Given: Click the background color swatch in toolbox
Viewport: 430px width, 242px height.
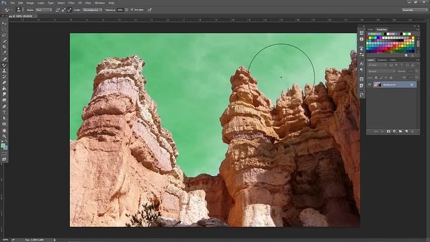Looking at the screenshot, I should (5, 148).
